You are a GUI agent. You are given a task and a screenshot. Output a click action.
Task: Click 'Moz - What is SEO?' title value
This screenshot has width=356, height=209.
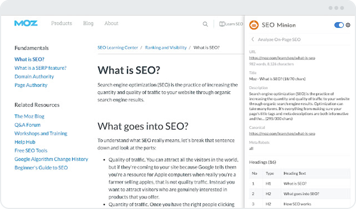[x=277, y=79]
